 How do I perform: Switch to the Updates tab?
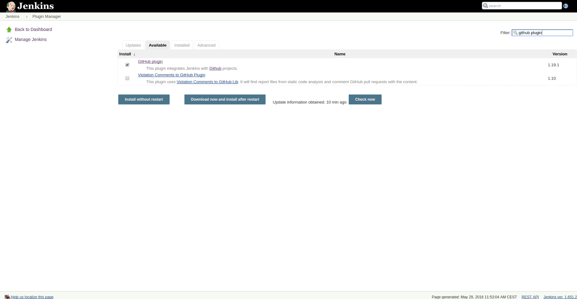pos(133,45)
